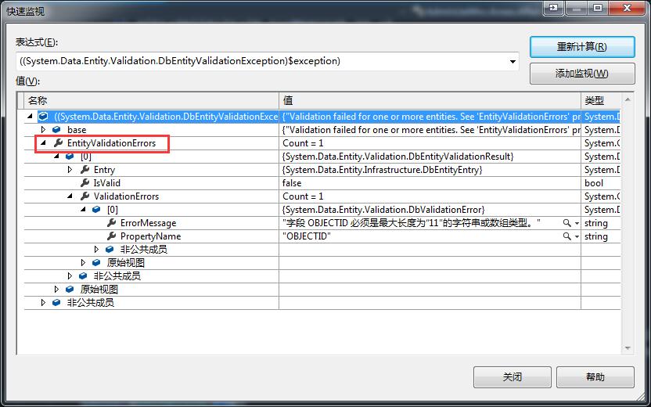The image size is (651, 407).
Task: Click the wrench icon beside EntityValidationErrors
Action: tap(58, 143)
